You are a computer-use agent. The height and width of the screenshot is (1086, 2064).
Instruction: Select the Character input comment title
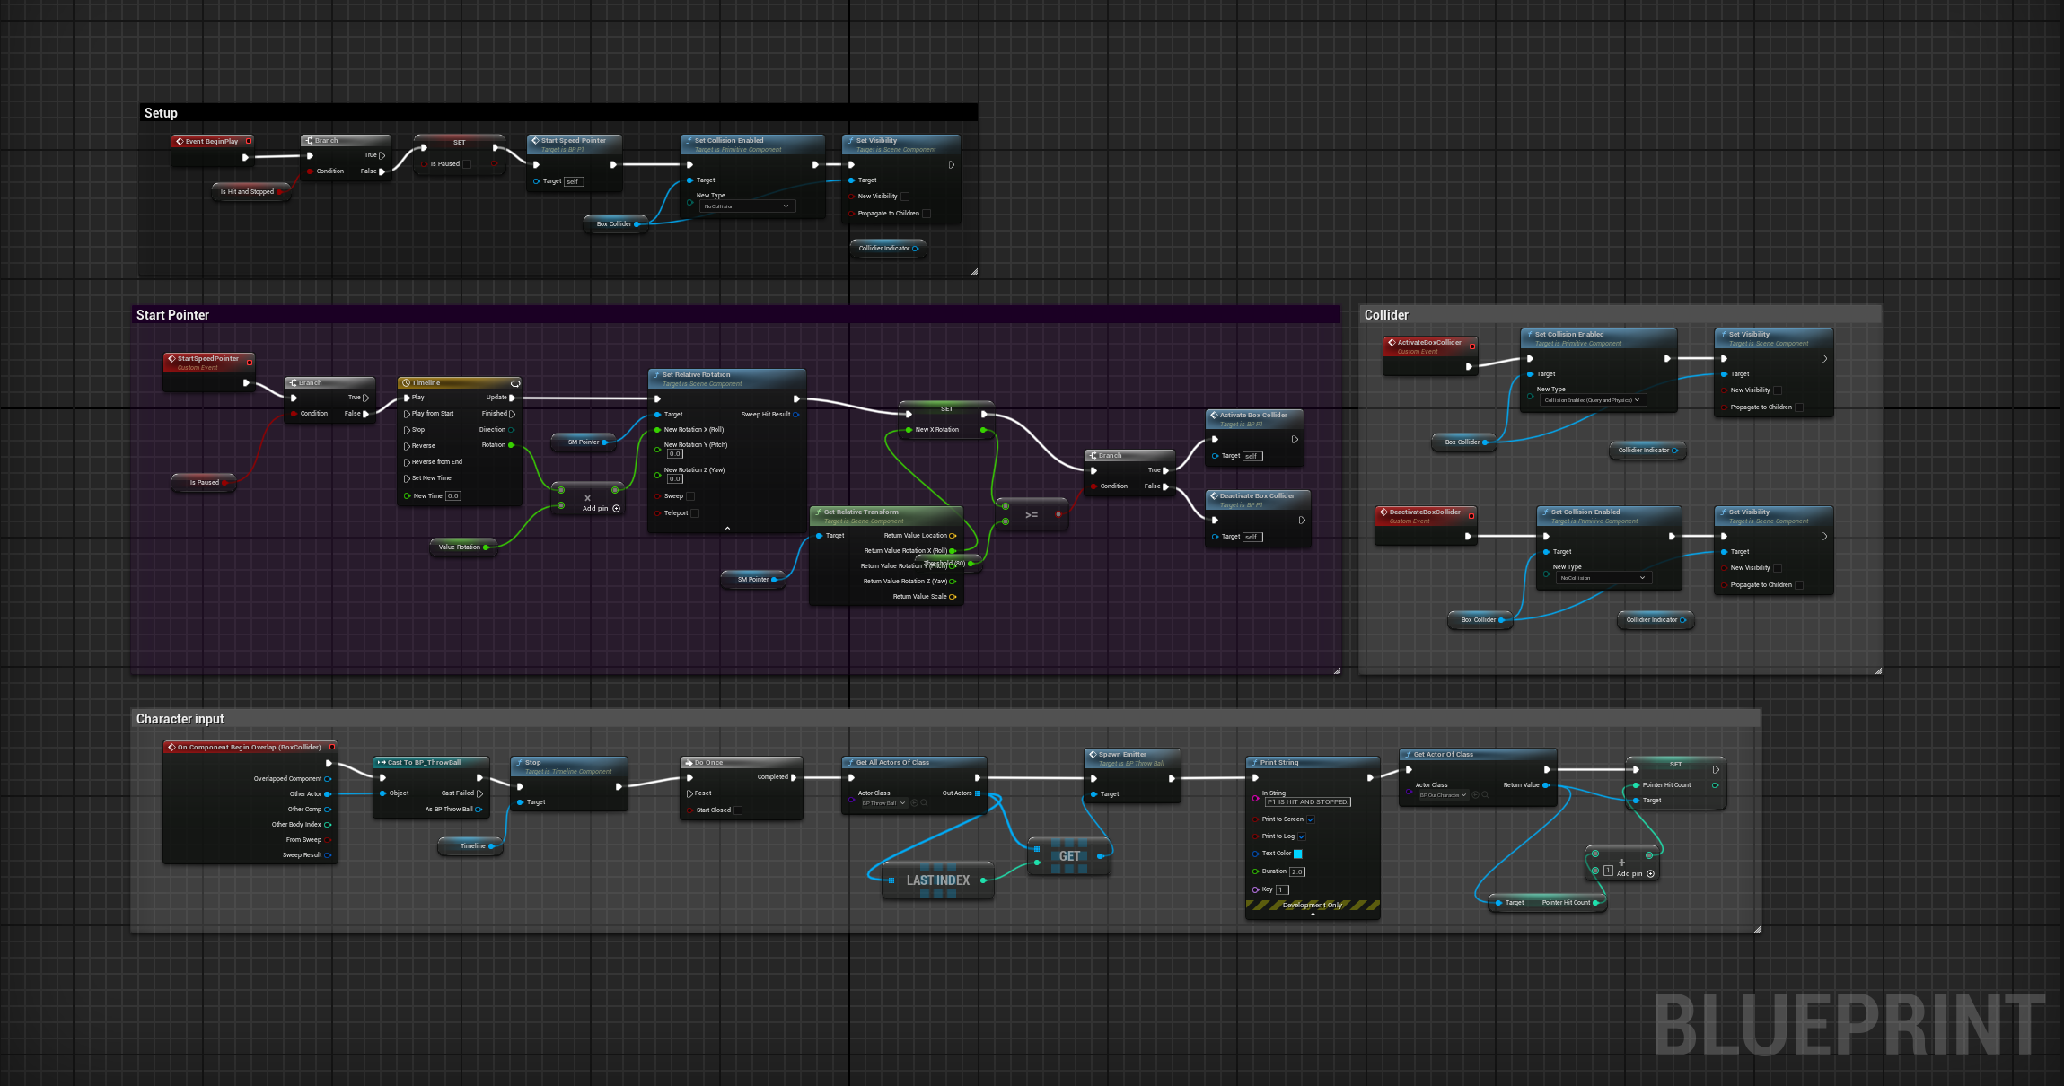tap(180, 719)
